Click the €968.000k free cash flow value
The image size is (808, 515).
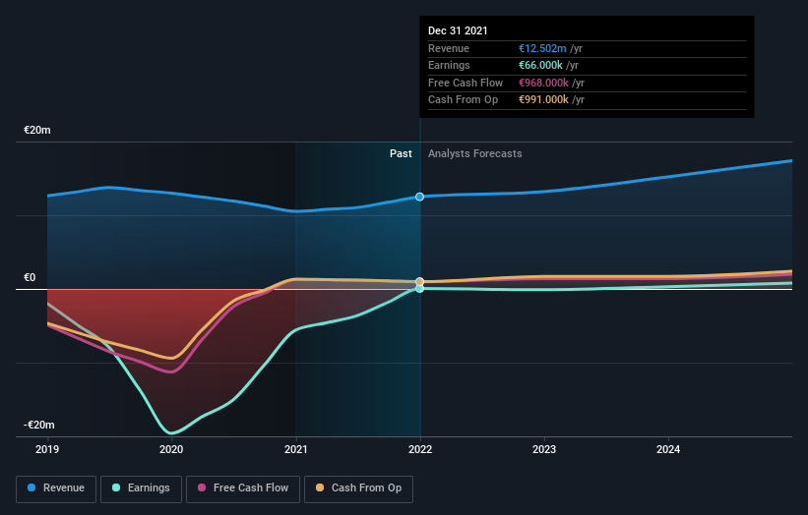543,83
